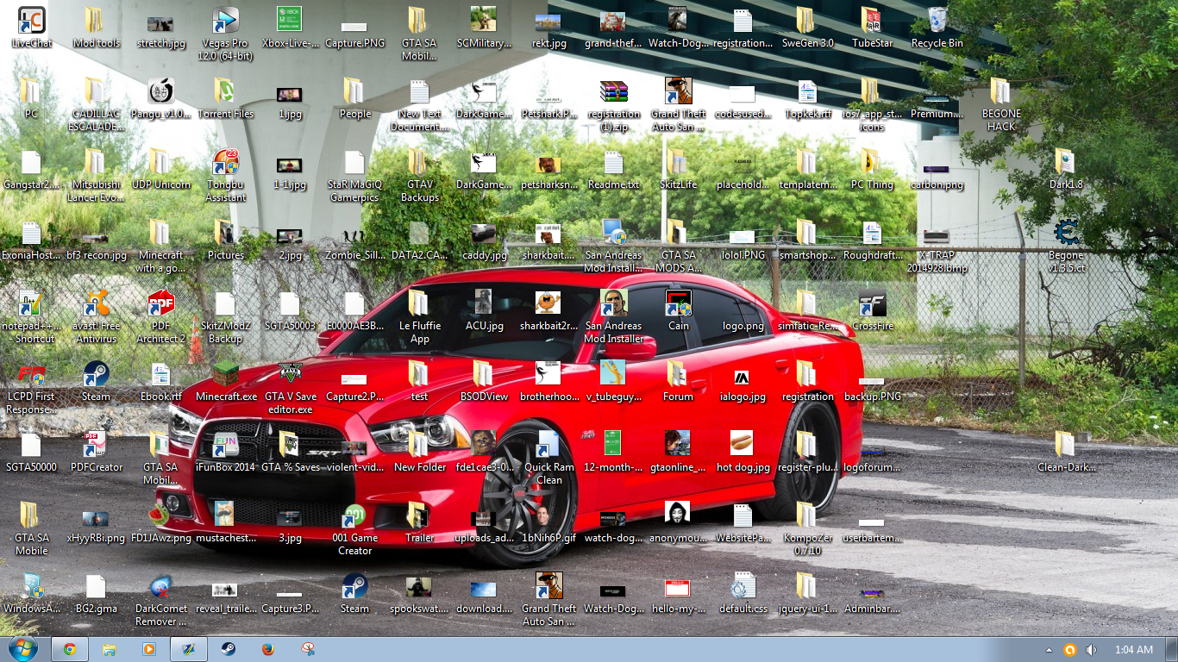Open the volume control in tray
1178x662 pixels.
[x=1091, y=650]
